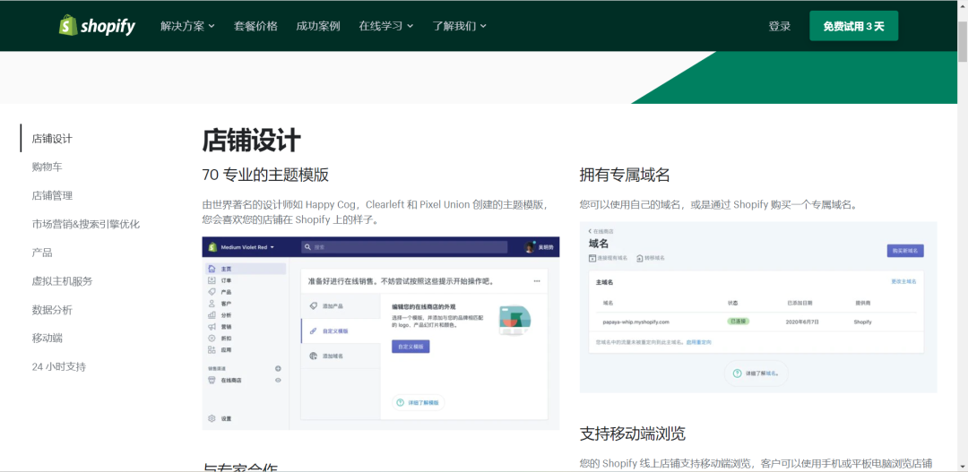
Task: Expand the 在线学习 dropdown menu
Action: click(x=385, y=26)
